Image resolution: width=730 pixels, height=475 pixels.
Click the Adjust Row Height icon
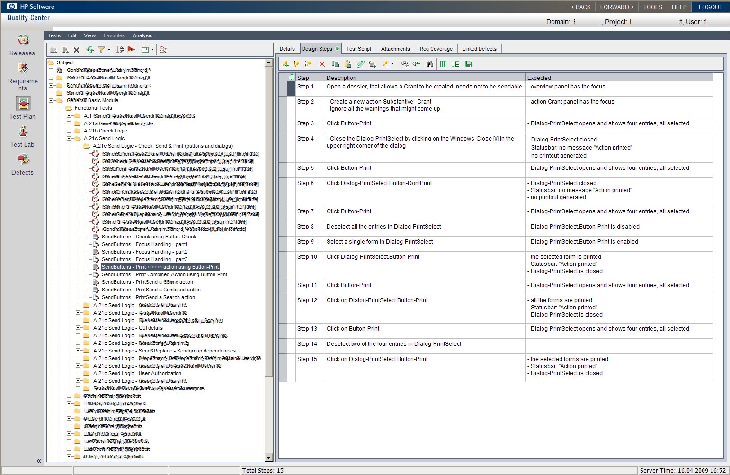(x=455, y=64)
